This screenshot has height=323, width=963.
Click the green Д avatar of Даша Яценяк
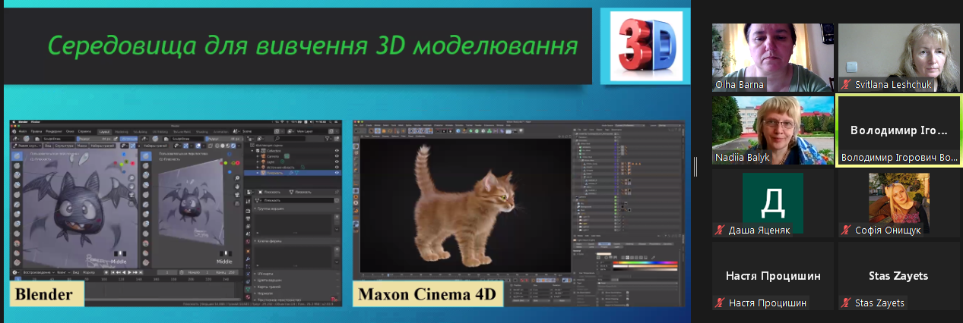coord(772,202)
